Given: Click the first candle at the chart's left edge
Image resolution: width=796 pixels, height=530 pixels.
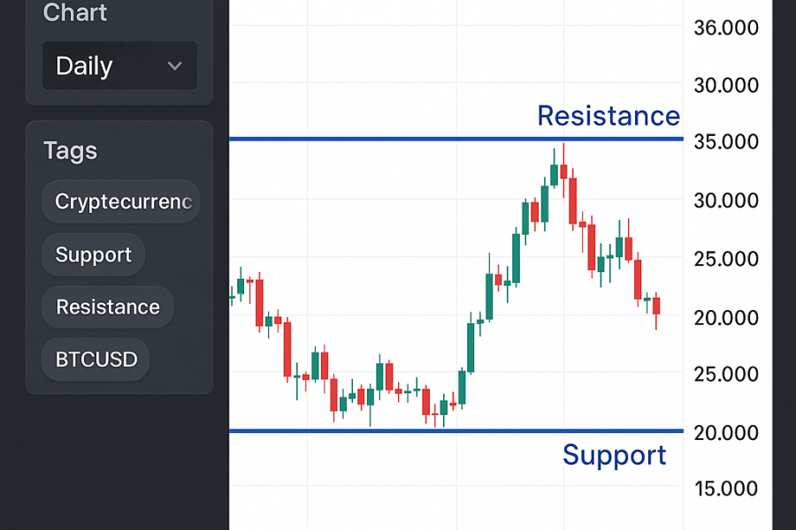Looking at the screenshot, I should [232, 298].
